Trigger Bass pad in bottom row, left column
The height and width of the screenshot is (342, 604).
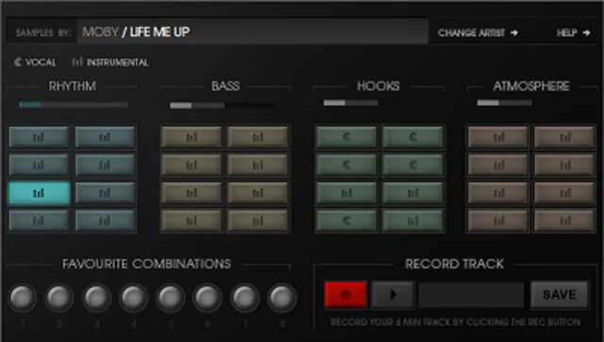[x=192, y=220]
